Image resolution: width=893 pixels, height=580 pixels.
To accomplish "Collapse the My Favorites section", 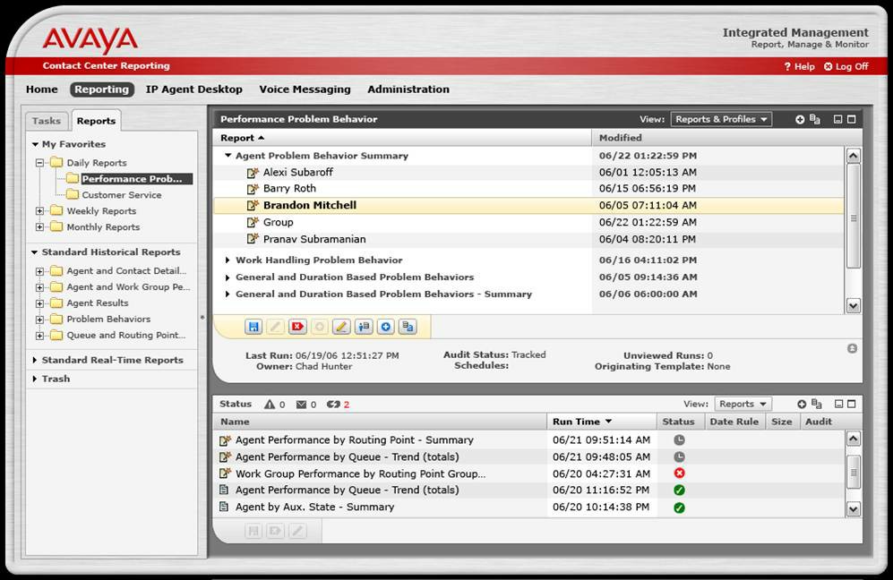I will pos(35,145).
